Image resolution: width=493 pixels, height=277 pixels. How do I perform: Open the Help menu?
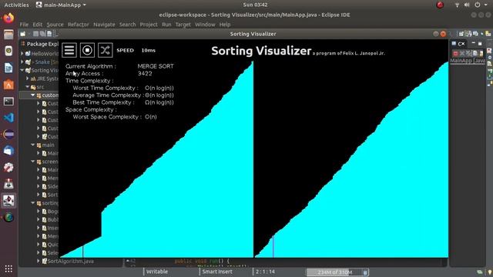coord(225,25)
